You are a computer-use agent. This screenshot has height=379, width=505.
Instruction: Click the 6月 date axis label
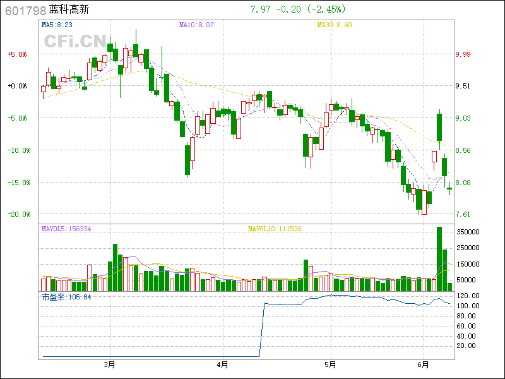424,365
